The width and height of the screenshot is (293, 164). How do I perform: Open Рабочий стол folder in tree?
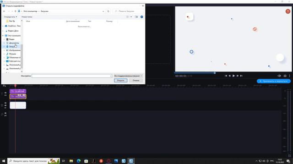pyautogui.click(x=15, y=61)
